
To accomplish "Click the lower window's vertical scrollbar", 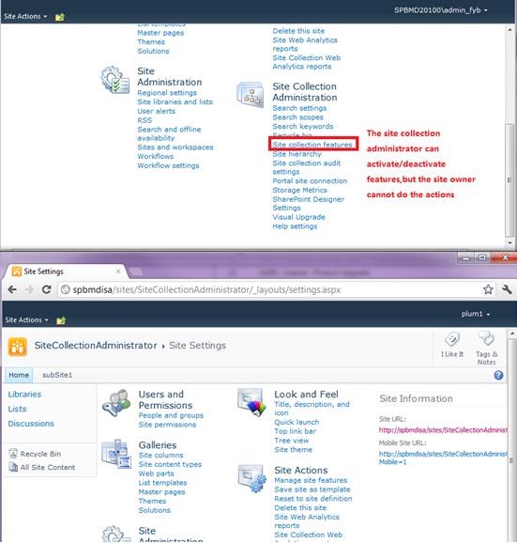I will (511, 460).
